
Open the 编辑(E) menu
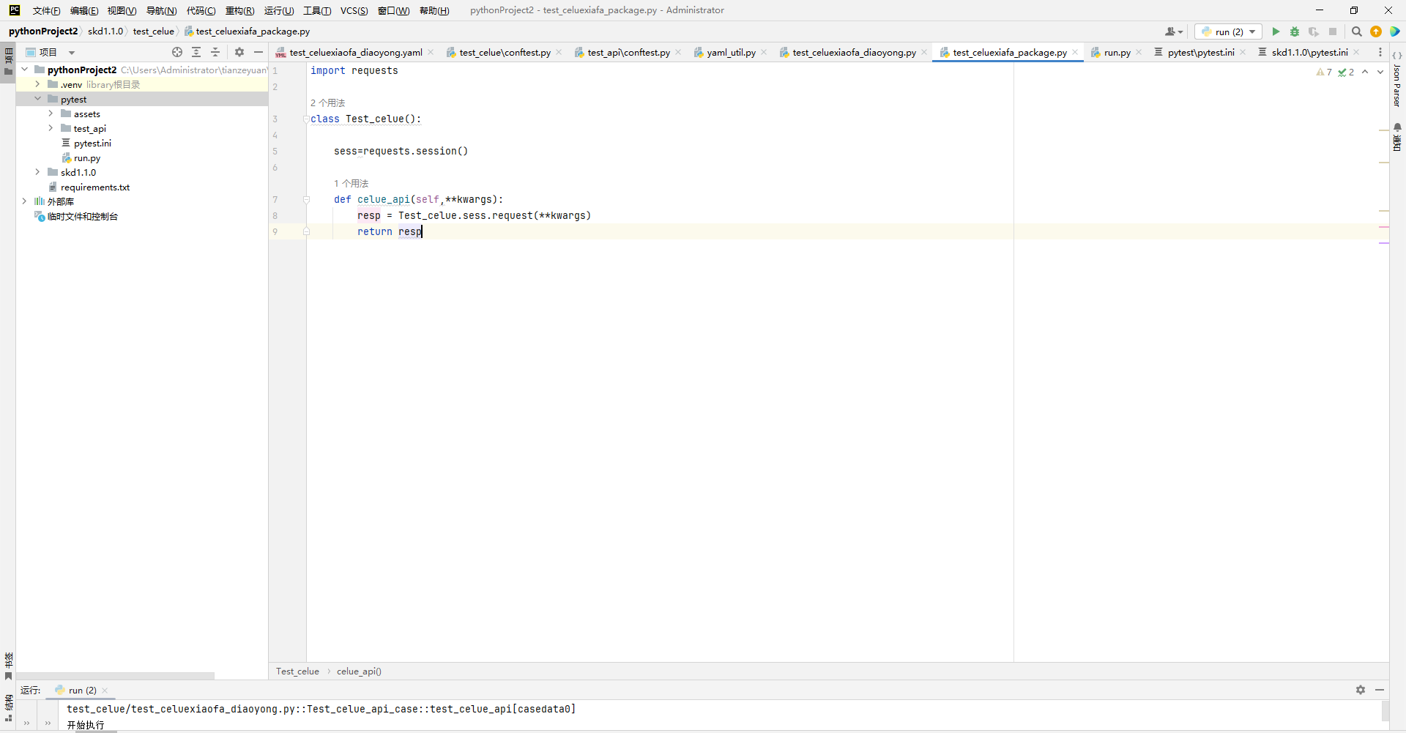tap(83, 10)
